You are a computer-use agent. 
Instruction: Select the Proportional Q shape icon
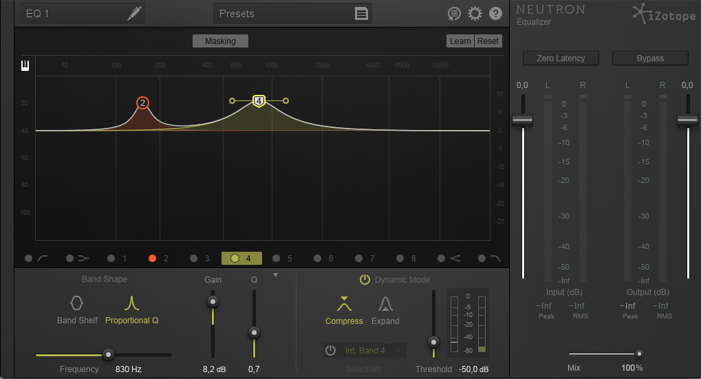[131, 303]
